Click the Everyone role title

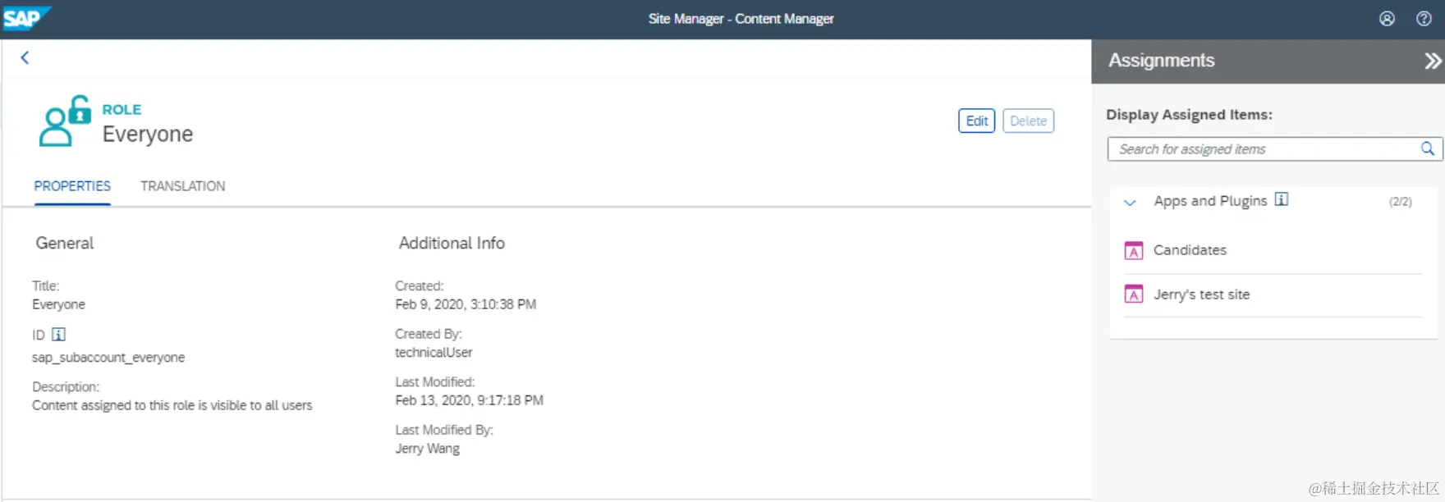click(x=148, y=134)
